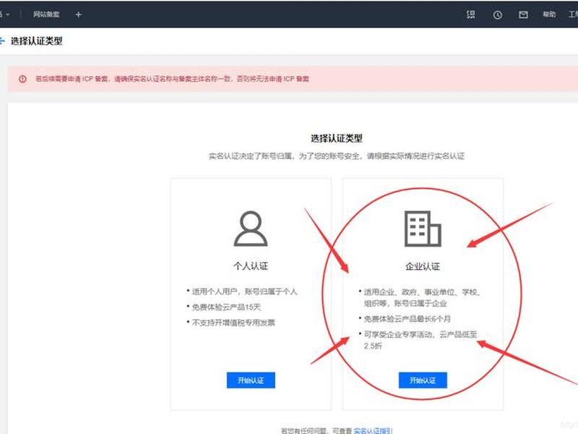Open the 集团 account icon in top bar
This screenshot has width=578, height=434.
(x=471, y=14)
